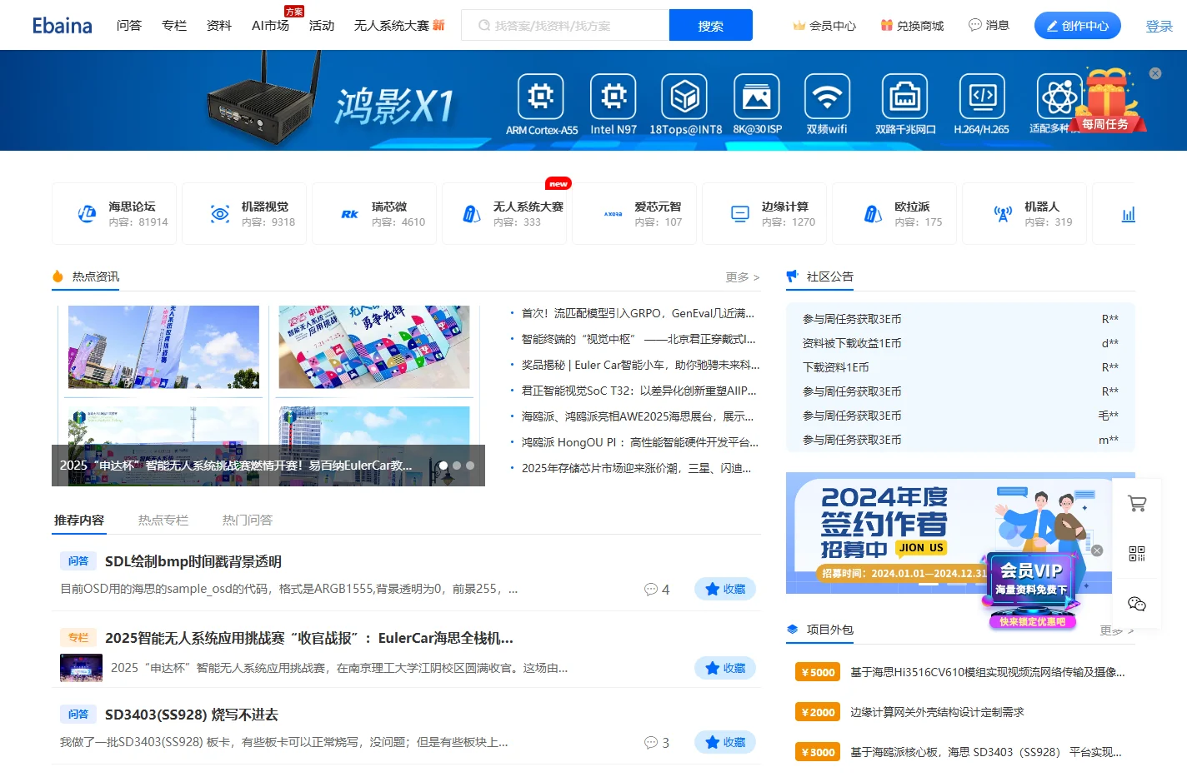
Task: Go to second carousel slide dot
Action: click(x=457, y=466)
